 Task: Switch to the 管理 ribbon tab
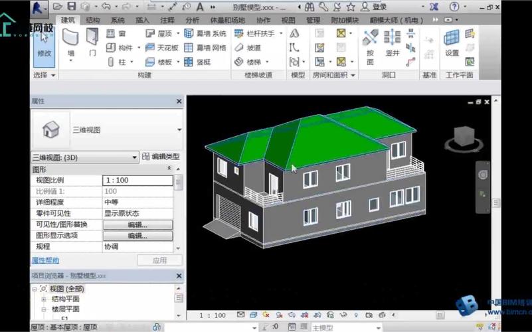[x=313, y=20]
